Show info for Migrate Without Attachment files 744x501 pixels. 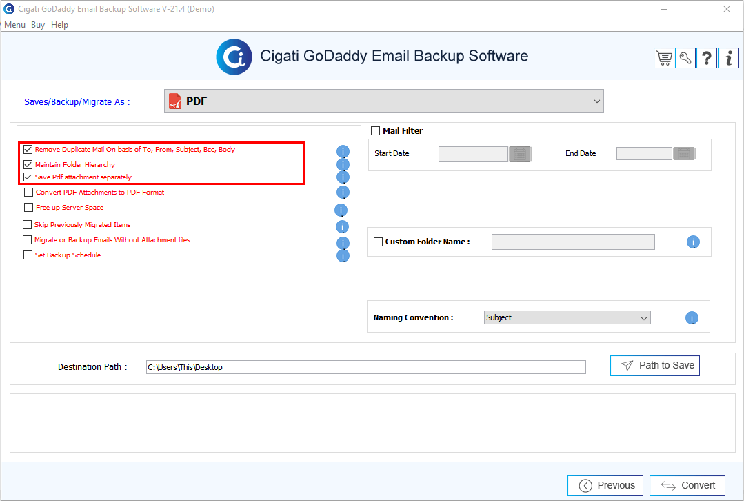coord(343,243)
